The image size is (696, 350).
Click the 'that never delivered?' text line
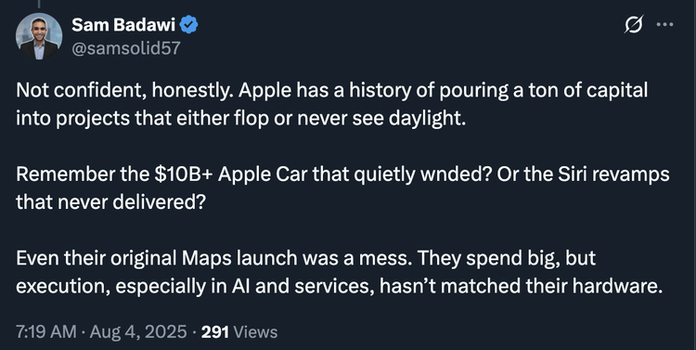point(111,202)
